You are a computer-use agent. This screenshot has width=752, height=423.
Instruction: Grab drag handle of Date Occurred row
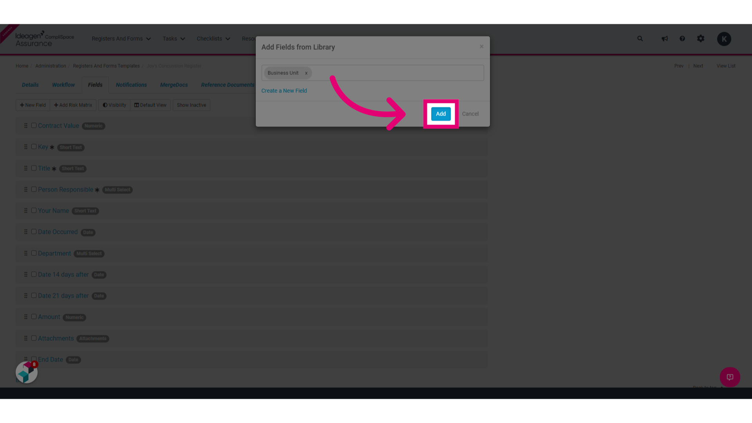26,232
